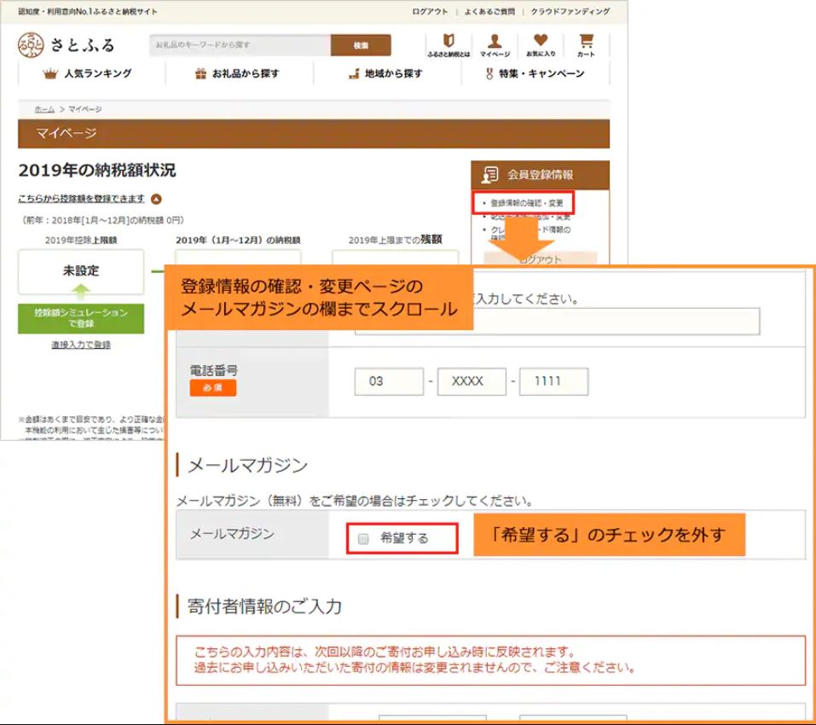Image resolution: width=816 pixels, height=725 pixels.
Task: Click the 会員登録情報 panel header icon
Action: [x=489, y=173]
